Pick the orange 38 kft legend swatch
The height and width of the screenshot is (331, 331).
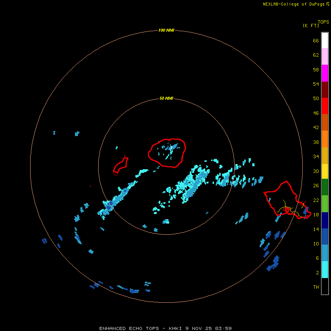[x=325, y=139]
